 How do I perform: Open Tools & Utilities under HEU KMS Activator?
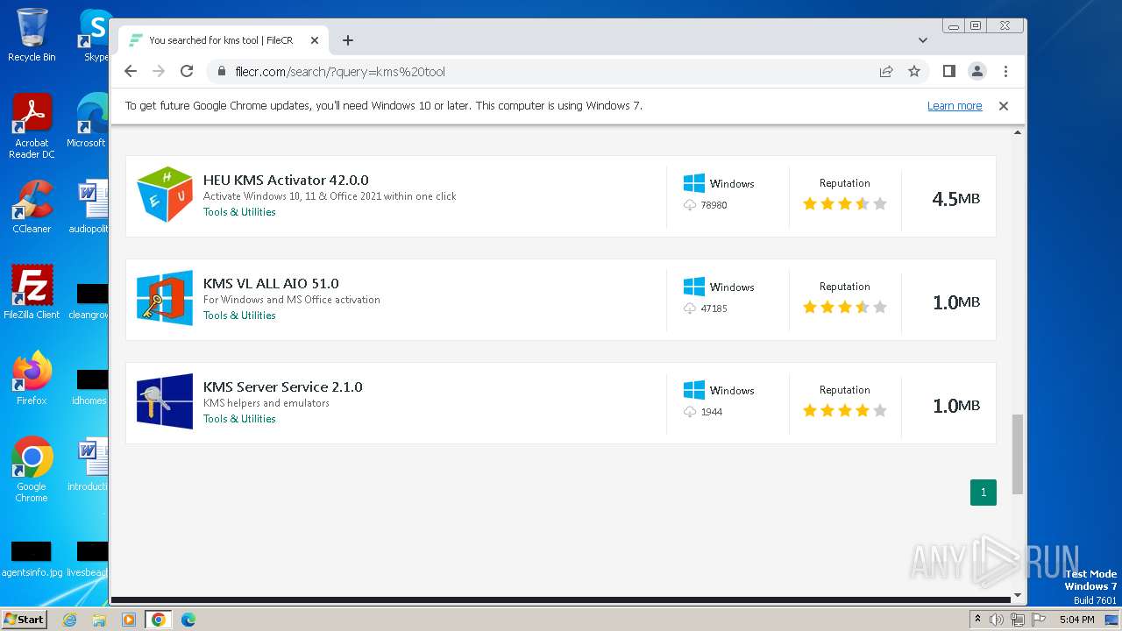tap(239, 212)
